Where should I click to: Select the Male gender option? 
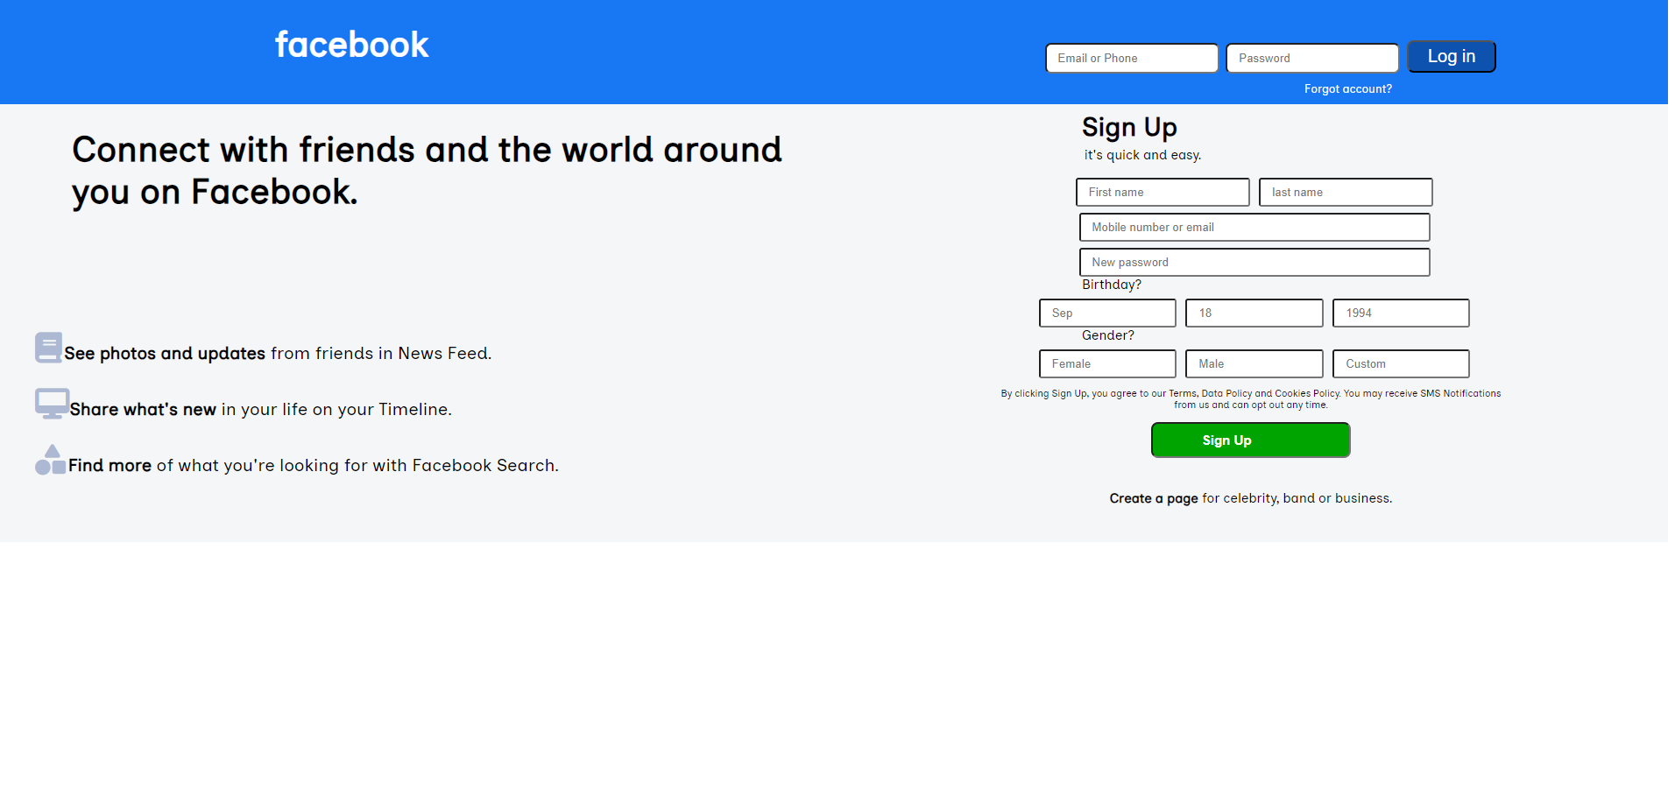point(1253,363)
